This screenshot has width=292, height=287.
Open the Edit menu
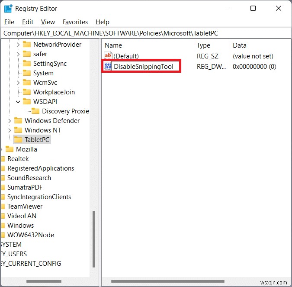click(x=28, y=22)
